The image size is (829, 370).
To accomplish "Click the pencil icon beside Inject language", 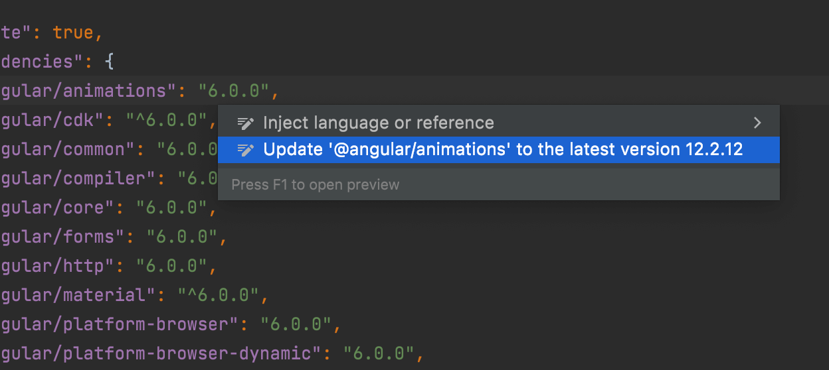I will 246,123.
